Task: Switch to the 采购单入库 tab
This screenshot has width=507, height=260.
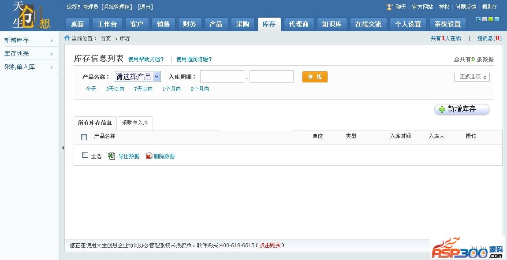Action: (135, 123)
